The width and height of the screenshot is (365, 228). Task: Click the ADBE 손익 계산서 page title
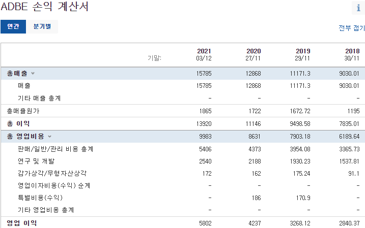pos(44,6)
